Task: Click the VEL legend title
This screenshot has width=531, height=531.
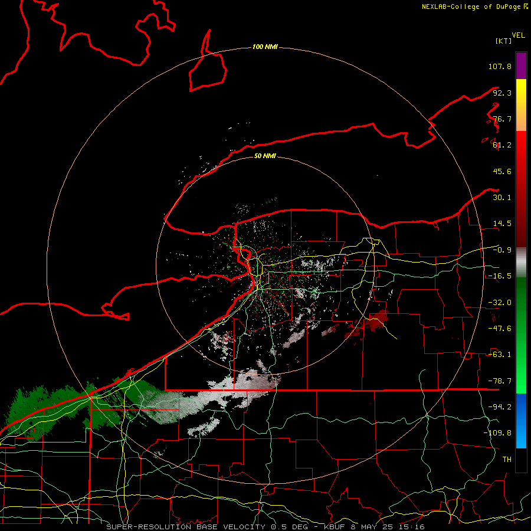Action: (x=518, y=35)
